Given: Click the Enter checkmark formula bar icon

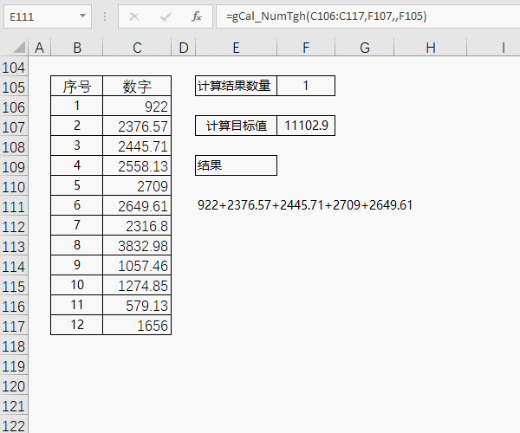Looking at the screenshot, I should click(166, 16).
